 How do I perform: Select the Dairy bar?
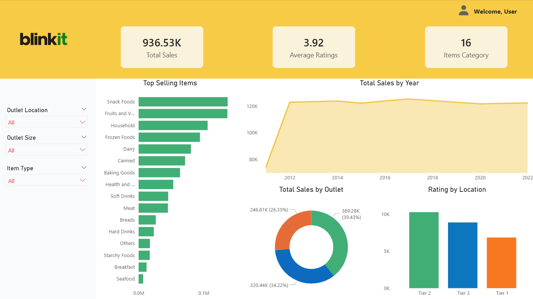165,149
